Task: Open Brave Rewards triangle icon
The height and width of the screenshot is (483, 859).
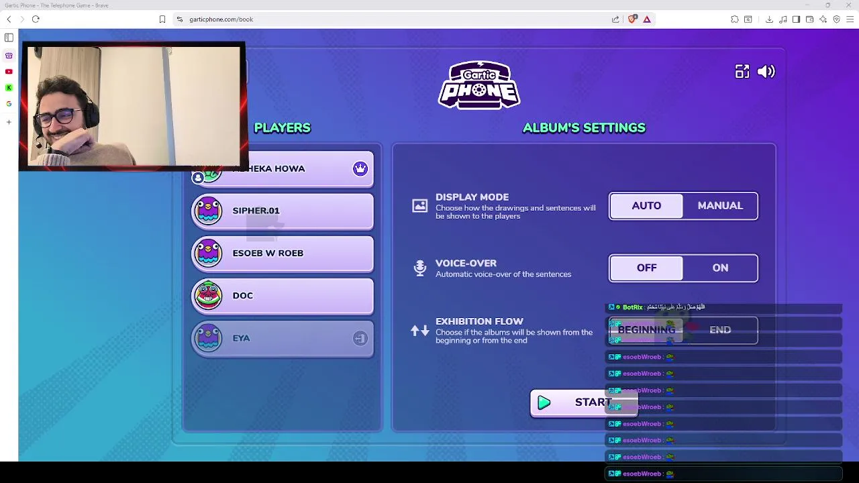Action: tap(647, 19)
